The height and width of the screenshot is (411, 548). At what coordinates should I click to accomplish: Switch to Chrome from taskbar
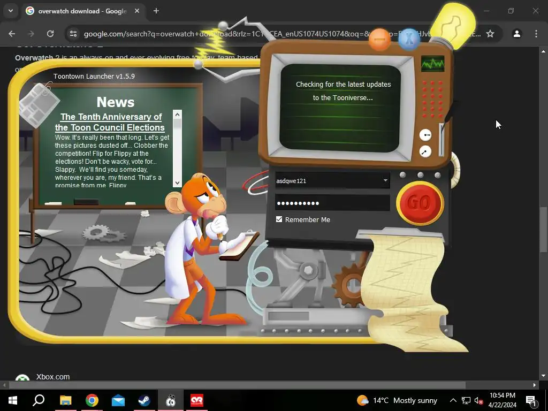tap(92, 400)
